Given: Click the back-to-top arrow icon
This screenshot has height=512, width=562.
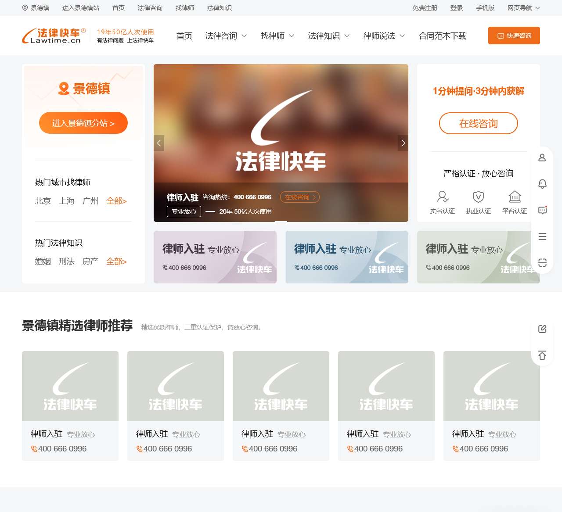Looking at the screenshot, I should point(542,355).
